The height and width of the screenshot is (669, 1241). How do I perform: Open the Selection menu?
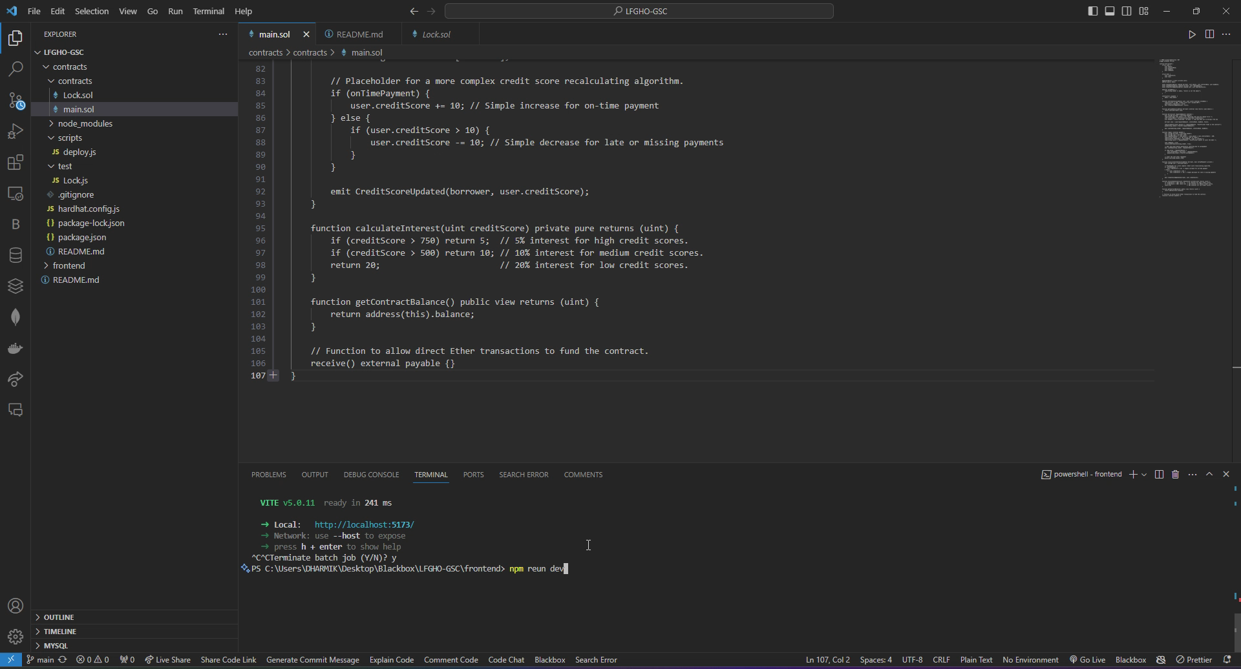92,11
